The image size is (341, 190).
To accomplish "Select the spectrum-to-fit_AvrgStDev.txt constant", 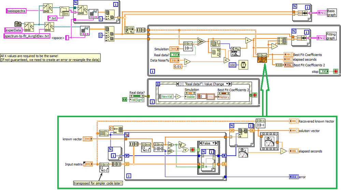I will 27,36.
